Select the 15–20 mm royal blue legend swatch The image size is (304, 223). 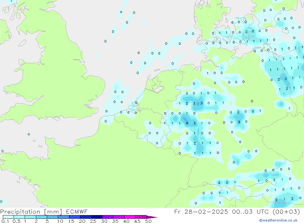pyautogui.click(x=74, y=217)
